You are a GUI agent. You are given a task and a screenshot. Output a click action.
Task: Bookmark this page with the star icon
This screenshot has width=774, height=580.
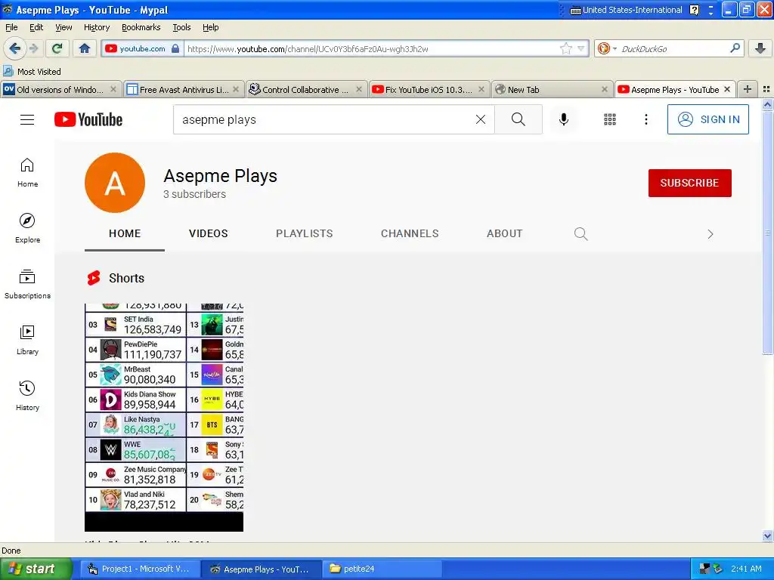pyautogui.click(x=565, y=48)
